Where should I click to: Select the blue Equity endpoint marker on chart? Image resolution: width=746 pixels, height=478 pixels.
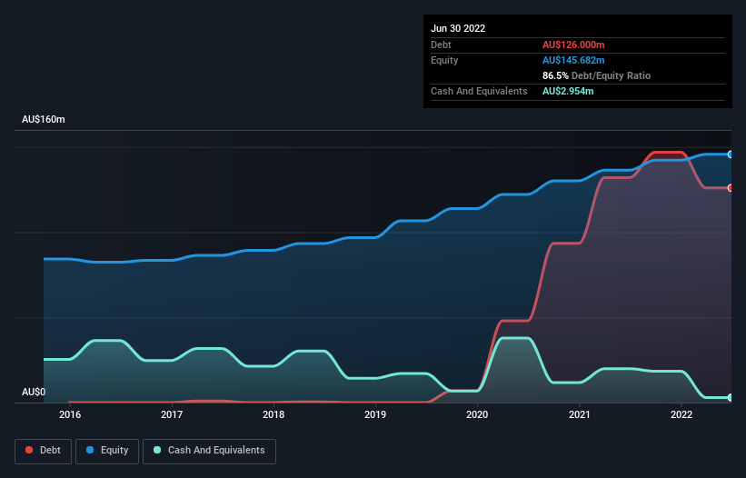(731, 154)
